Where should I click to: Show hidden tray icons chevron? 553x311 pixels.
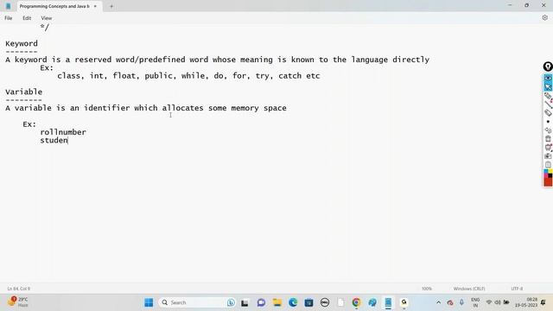438,302
